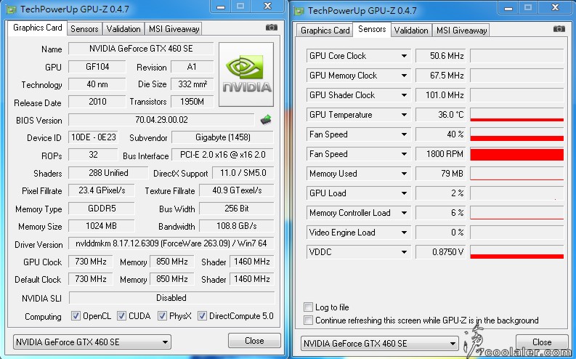This screenshot has width=576, height=359.
Task: Enable continue refreshing in background checkbox
Action: (308, 320)
